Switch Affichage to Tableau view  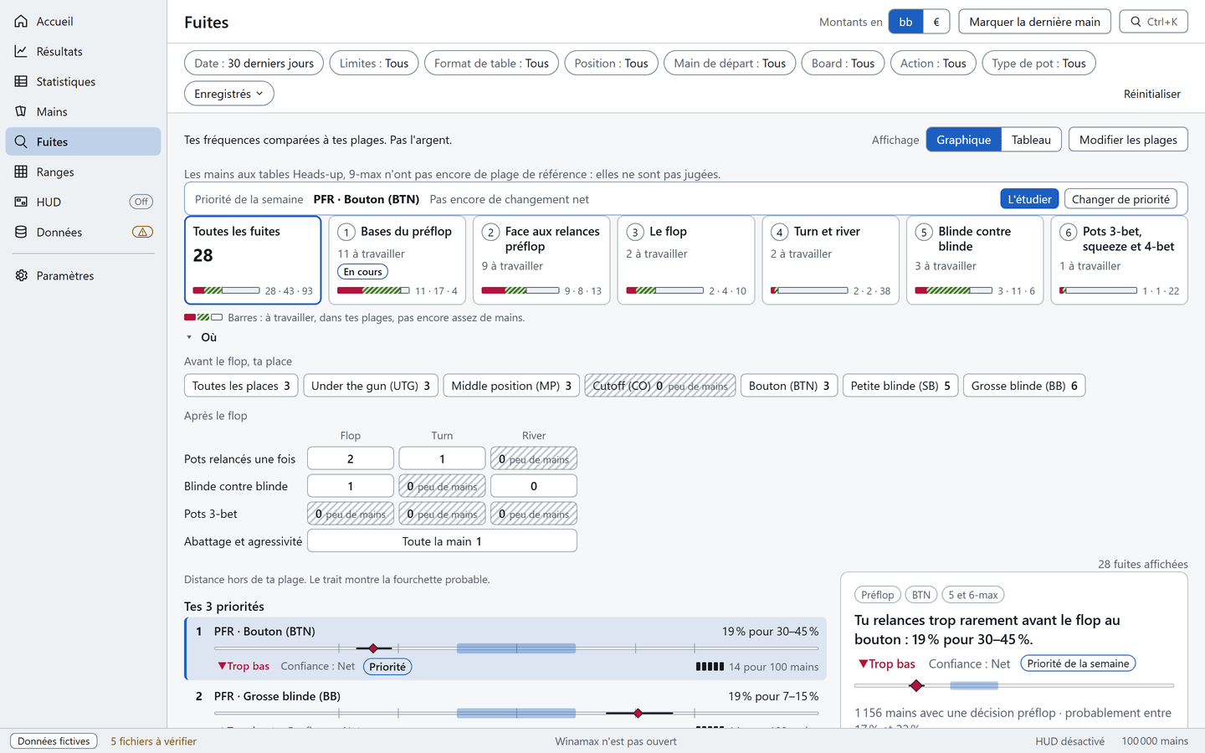(x=1031, y=140)
